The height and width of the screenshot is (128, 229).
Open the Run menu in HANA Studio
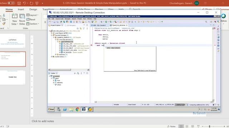(x=84, y=19)
